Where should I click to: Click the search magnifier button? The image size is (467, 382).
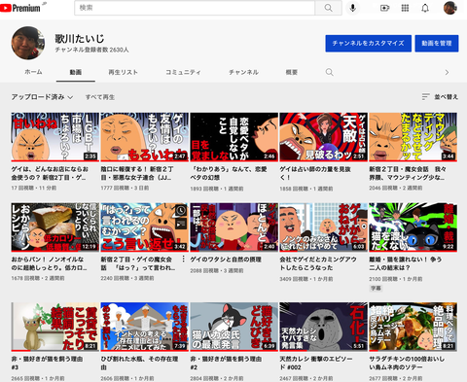coord(328,8)
